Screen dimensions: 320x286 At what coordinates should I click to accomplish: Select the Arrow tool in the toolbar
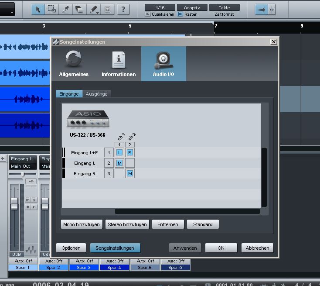[38, 10]
